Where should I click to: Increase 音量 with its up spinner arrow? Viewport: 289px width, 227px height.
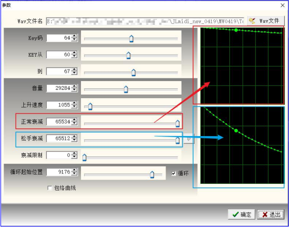tap(74, 86)
